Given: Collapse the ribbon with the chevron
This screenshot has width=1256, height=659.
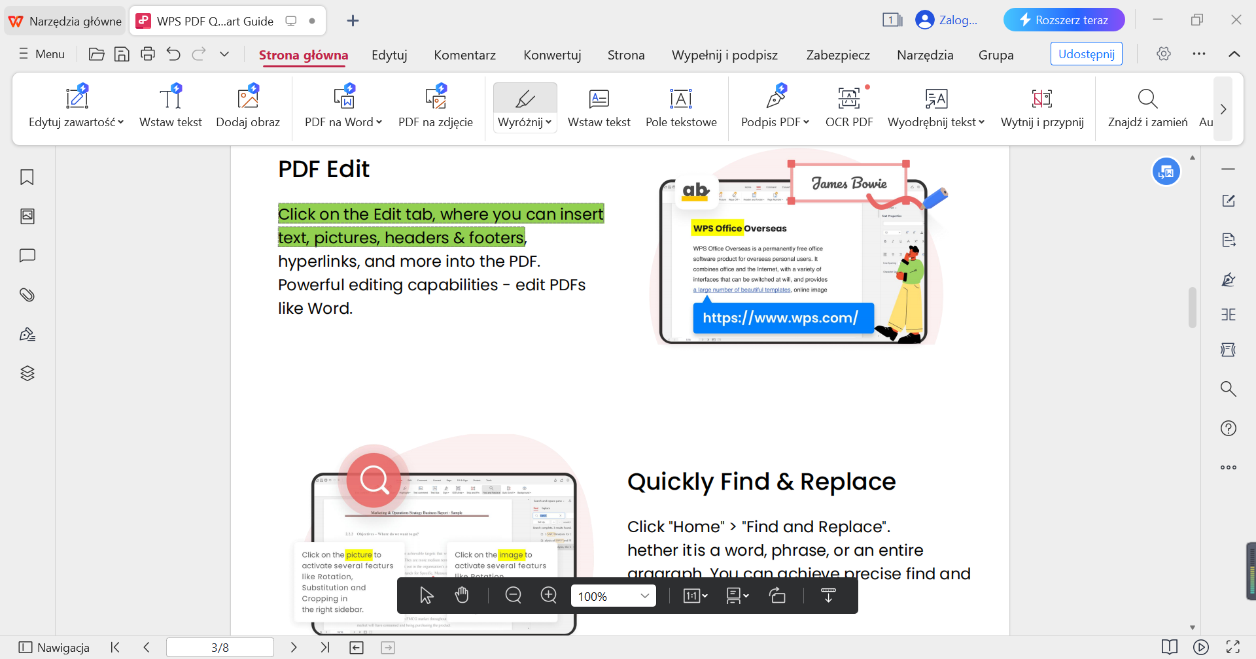Looking at the screenshot, I should pos(1234,54).
